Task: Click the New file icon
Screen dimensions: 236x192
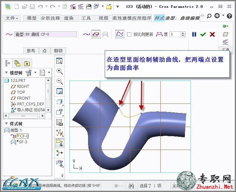Action: pos(17,7)
